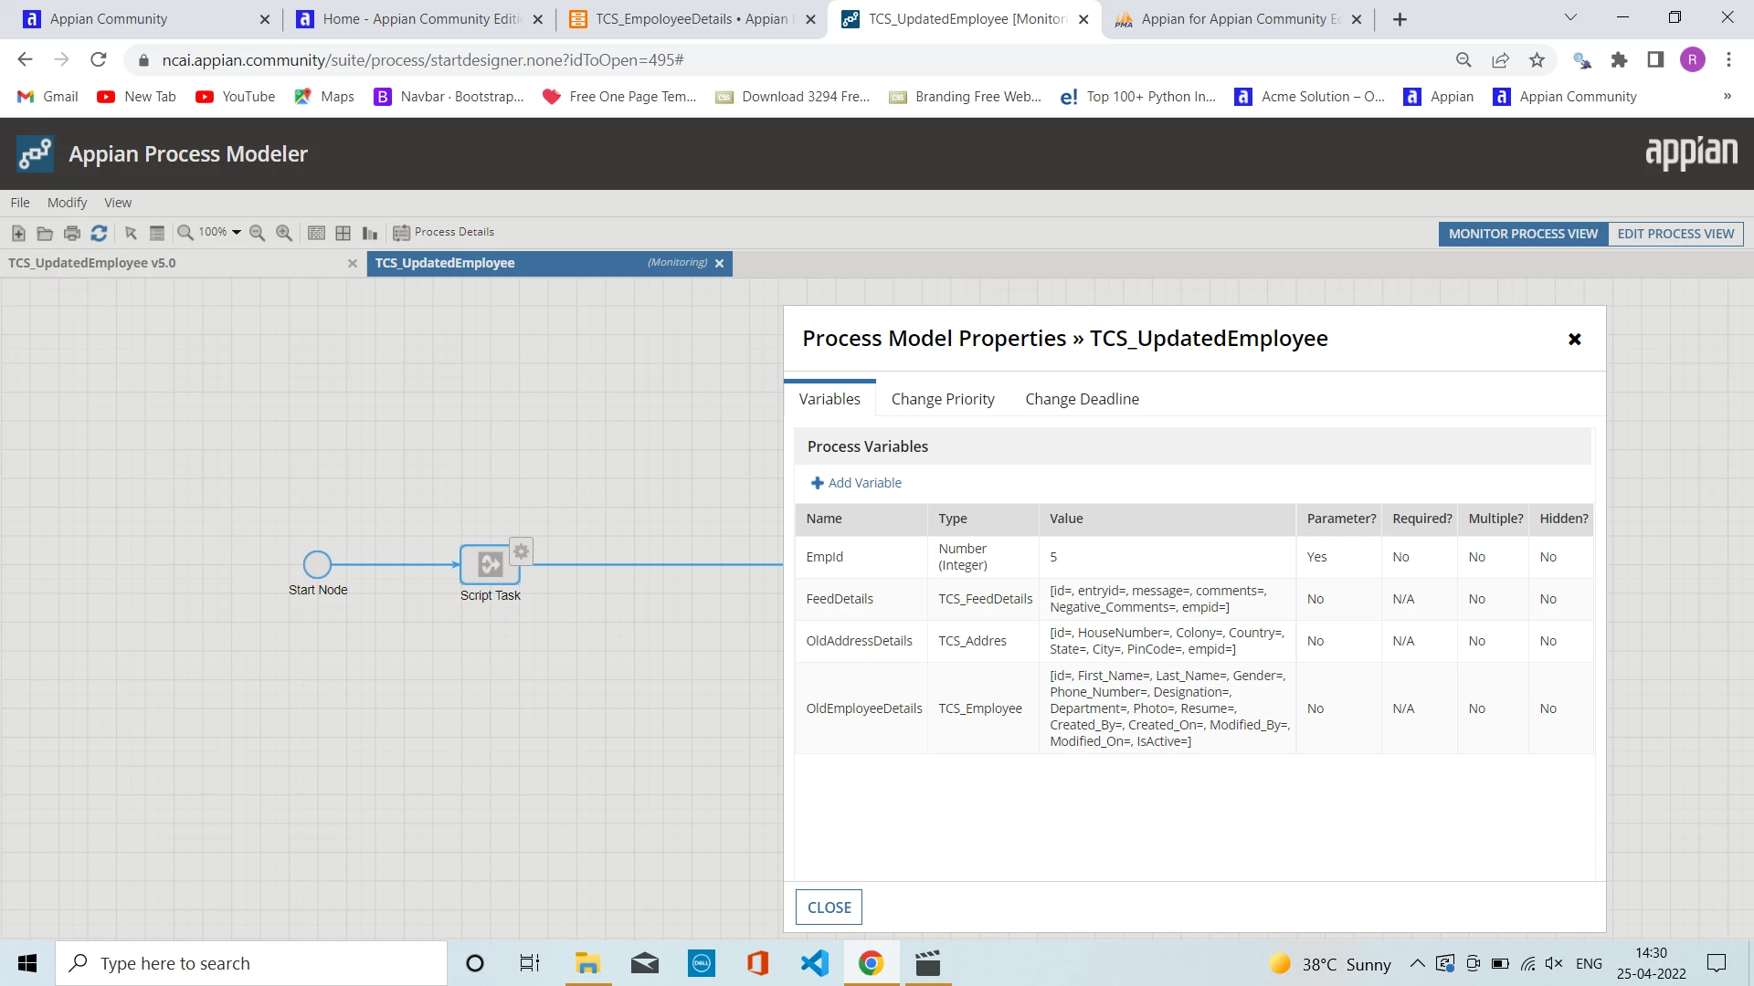
Task: Open the Windows notification center
Action: point(1717,963)
